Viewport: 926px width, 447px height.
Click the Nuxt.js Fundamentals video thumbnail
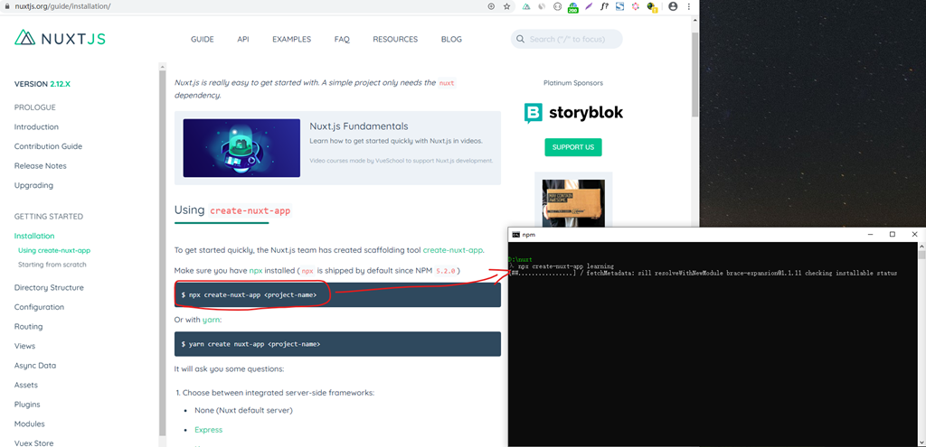241,148
